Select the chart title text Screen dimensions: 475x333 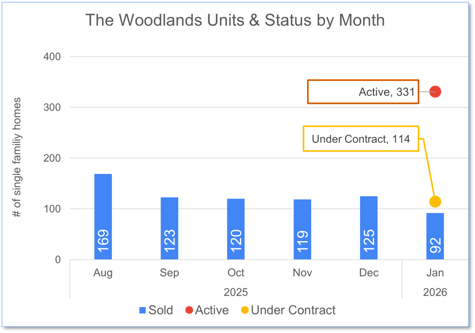(x=235, y=20)
